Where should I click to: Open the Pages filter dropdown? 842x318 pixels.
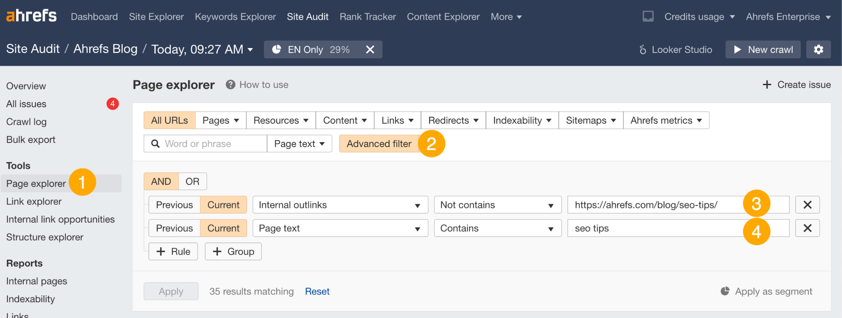(221, 120)
